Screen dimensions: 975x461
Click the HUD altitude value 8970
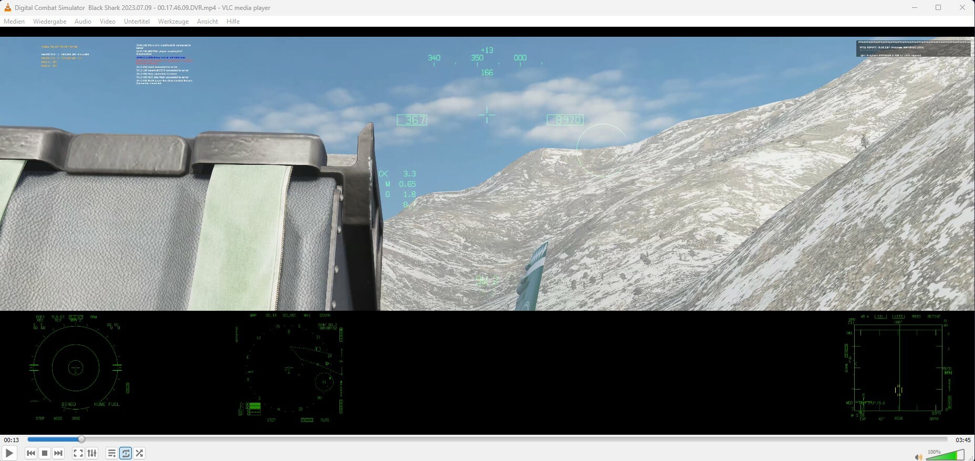point(565,120)
